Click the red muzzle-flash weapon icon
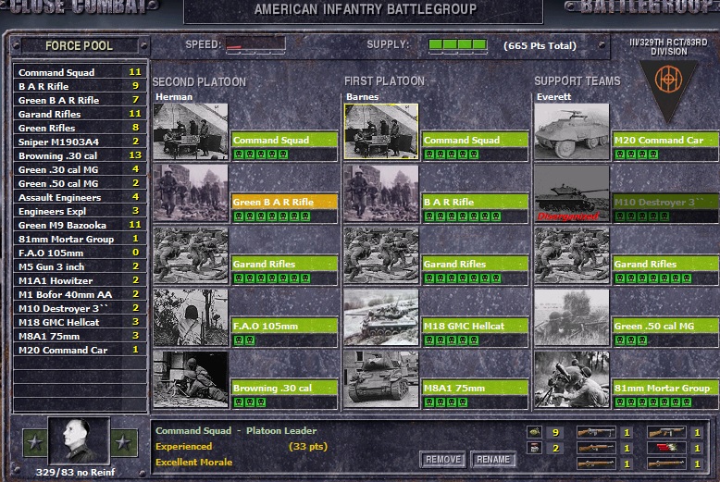Image resolution: width=720 pixels, height=482 pixels. tap(665, 448)
